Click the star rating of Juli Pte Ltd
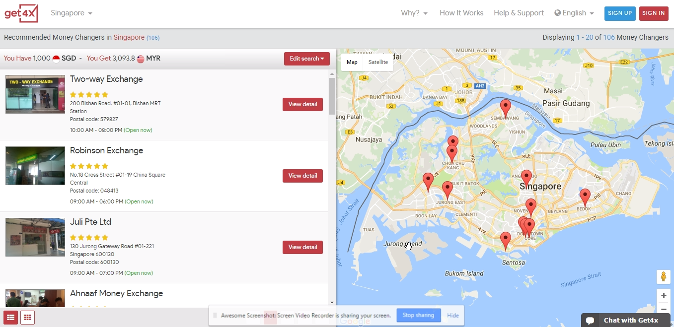 click(x=89, y=238)
